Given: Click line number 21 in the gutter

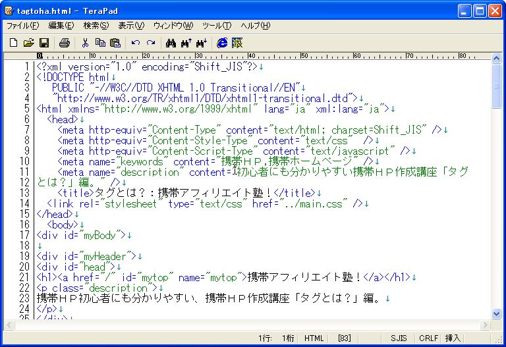Looking at the screenshot, I should click(24, 277).
